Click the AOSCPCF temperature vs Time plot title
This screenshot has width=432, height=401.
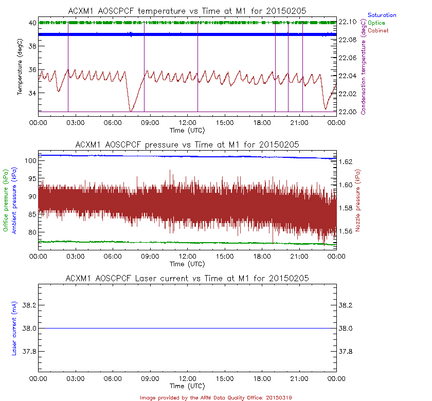point(187,11)
